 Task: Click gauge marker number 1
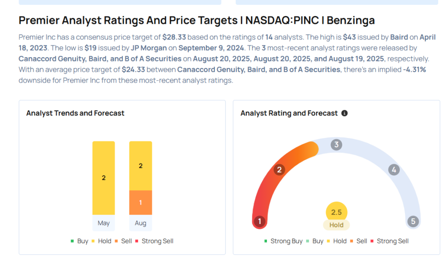click(x=260, y=222)
